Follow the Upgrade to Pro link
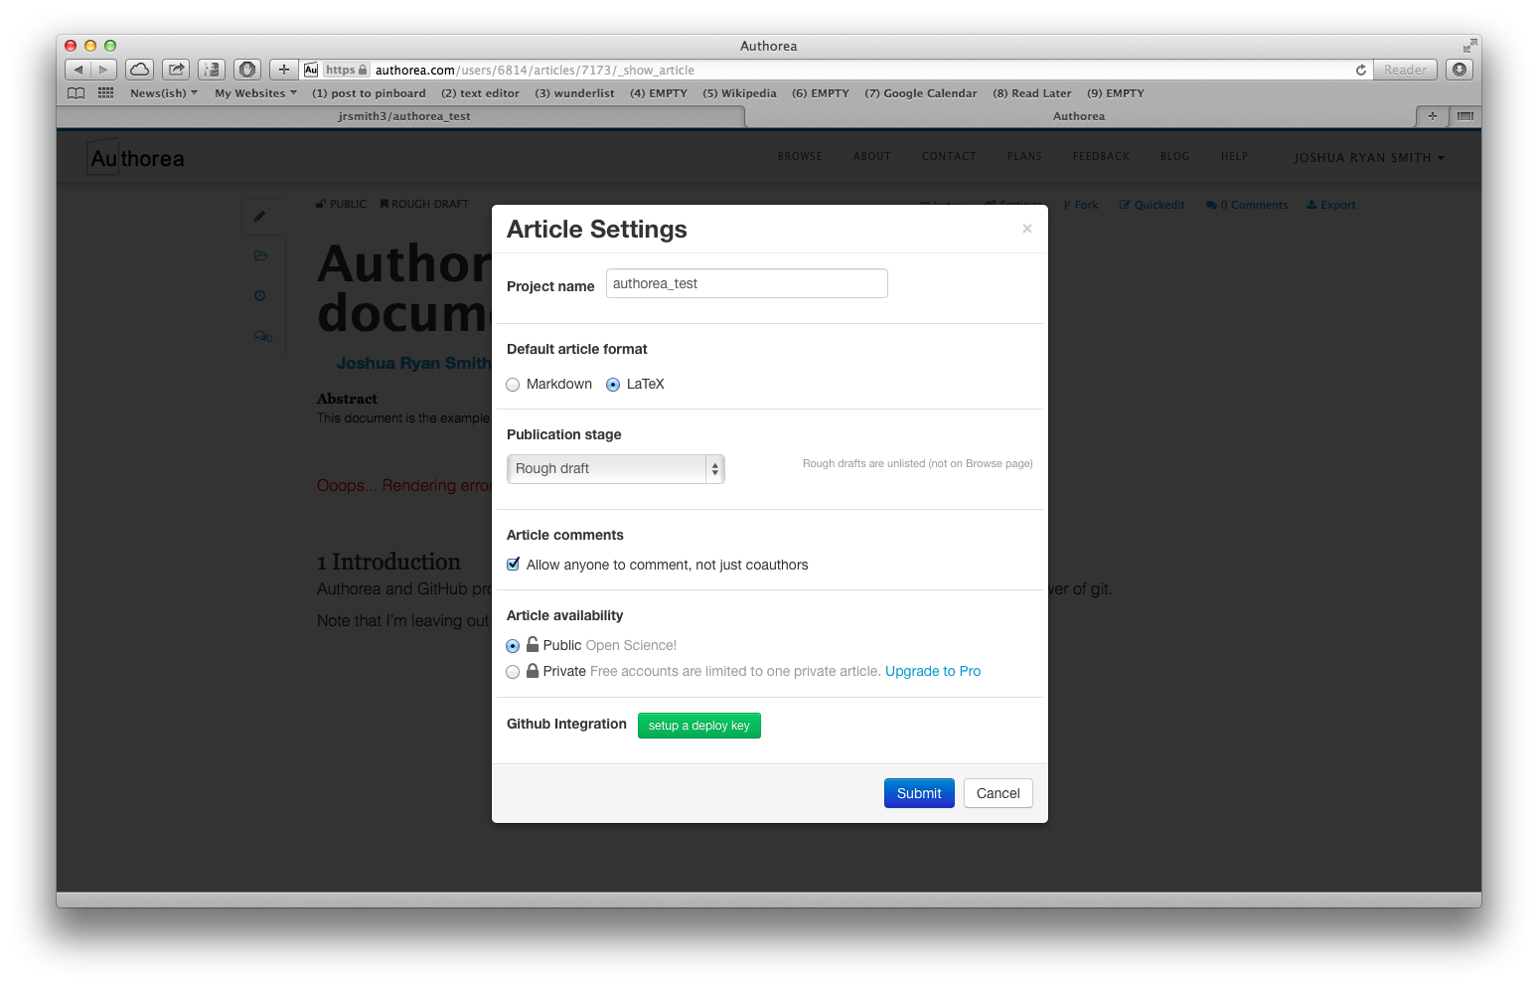 tap(933, 672)
